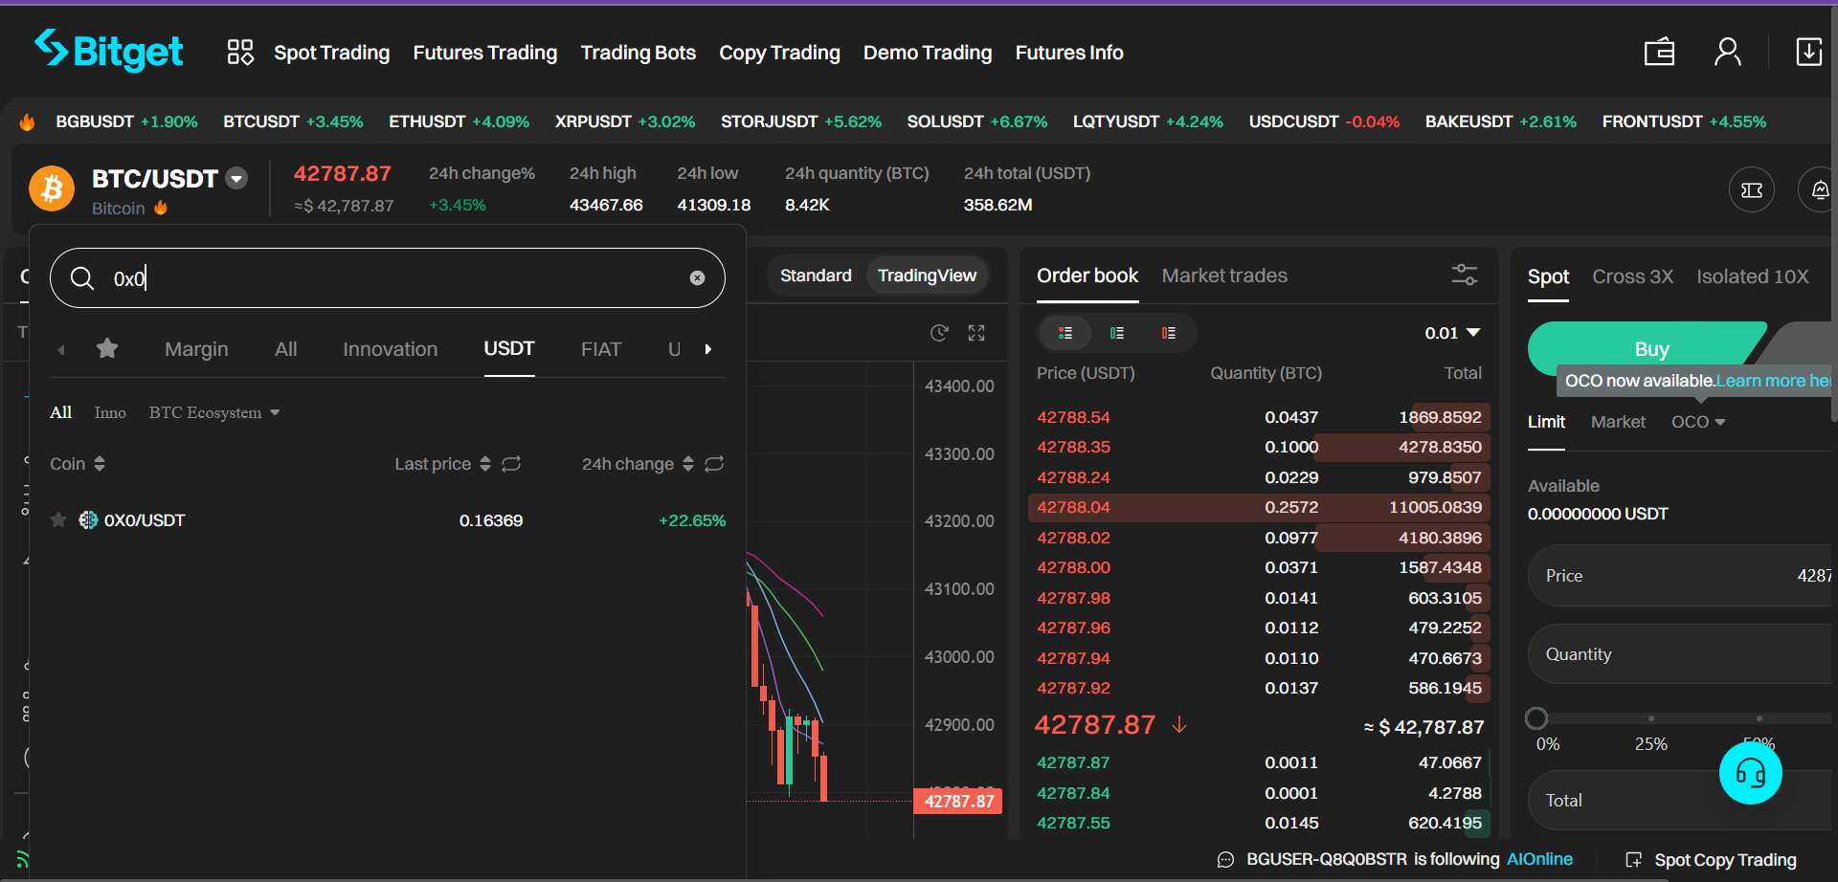Click the 0x0 search input field
This screenshot has width=1838, height=882.
(x=387, y=278)
